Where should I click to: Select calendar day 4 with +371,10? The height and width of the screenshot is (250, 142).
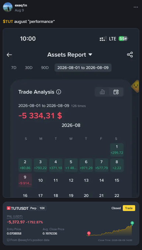[x=56, y=165]
